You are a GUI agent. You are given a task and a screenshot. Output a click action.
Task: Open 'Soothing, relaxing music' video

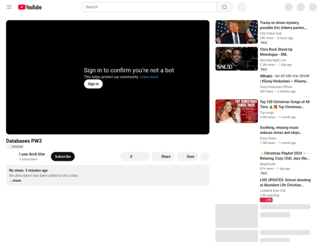click(x=281, y=130)
